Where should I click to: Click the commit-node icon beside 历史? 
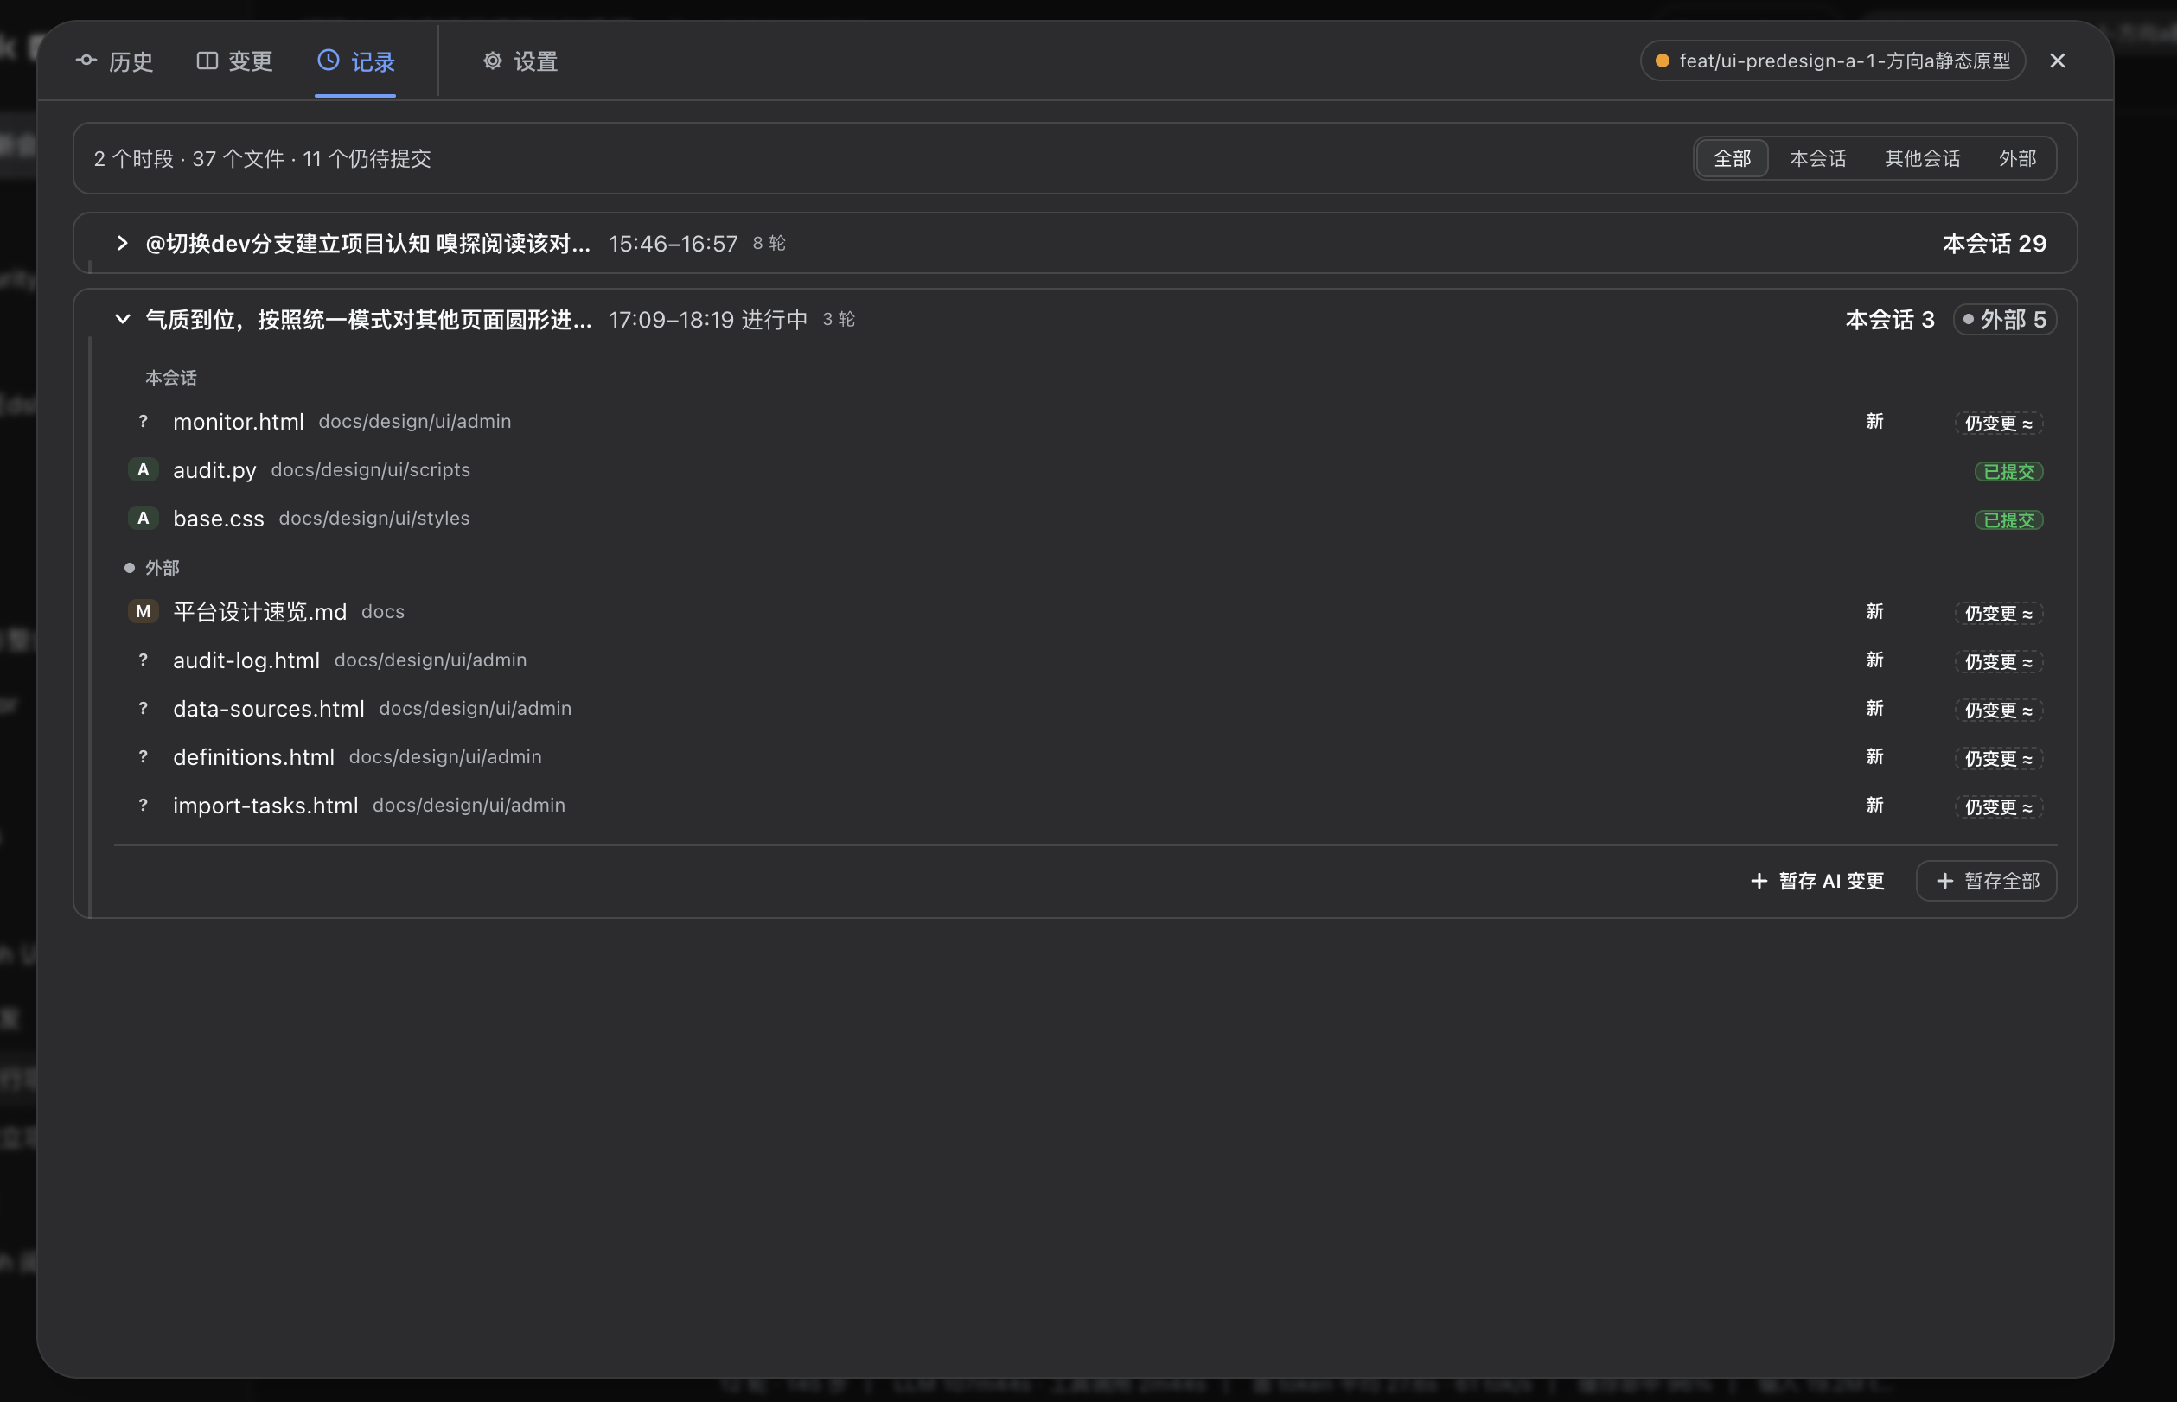click(86, 61)
